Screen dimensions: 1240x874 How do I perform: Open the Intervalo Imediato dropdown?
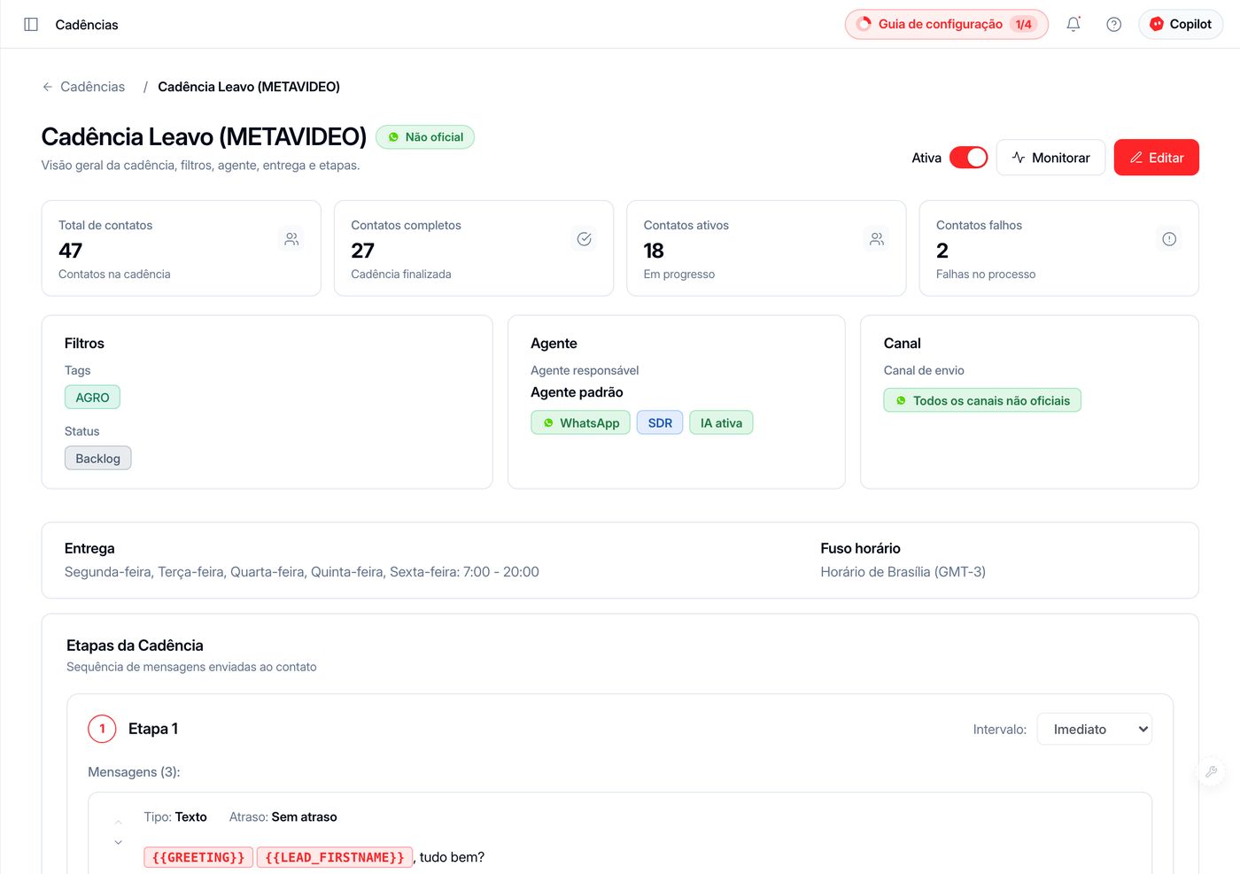pos(1095,729)
